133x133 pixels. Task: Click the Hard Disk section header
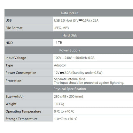[x=70, y=35]
